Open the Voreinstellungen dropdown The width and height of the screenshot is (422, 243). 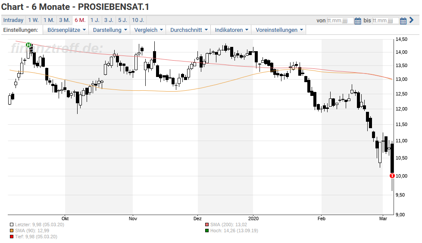click(279, 30)
